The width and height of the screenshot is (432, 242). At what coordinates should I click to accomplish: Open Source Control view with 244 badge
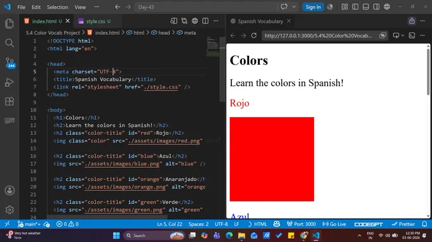coord(10,63)
